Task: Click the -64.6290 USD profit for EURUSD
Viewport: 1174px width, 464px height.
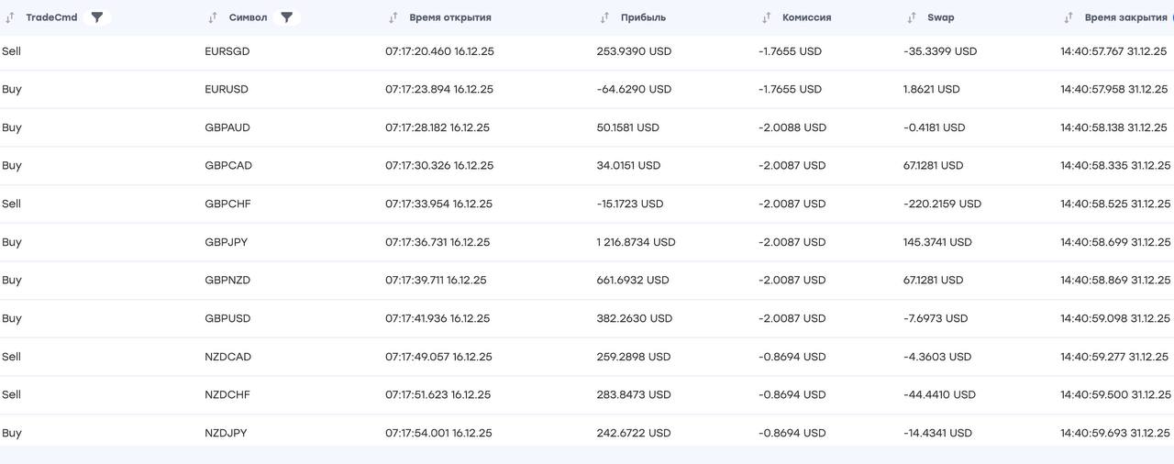Action: 634,89
